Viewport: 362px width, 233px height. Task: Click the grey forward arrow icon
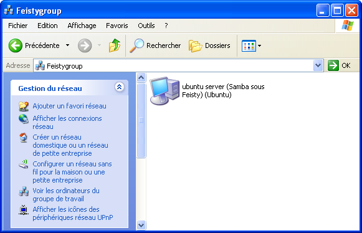(x=85, y=45)
